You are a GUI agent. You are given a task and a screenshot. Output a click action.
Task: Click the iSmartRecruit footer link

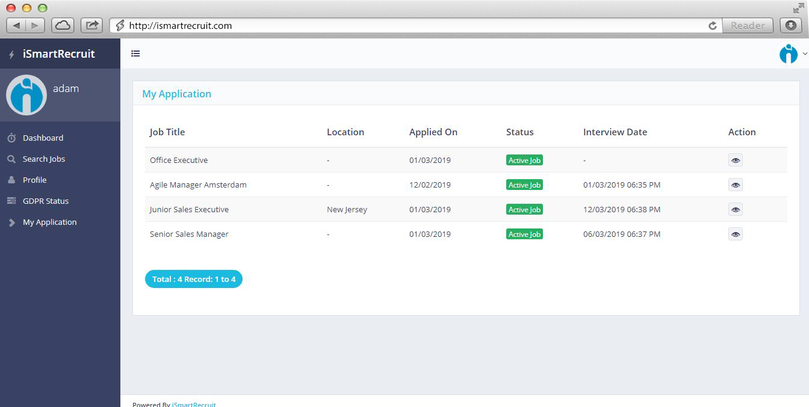194,404
